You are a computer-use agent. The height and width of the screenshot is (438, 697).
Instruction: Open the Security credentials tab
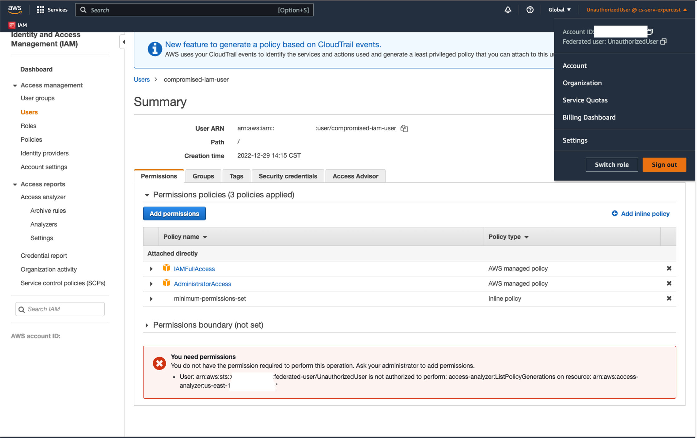tap(288, 176)
